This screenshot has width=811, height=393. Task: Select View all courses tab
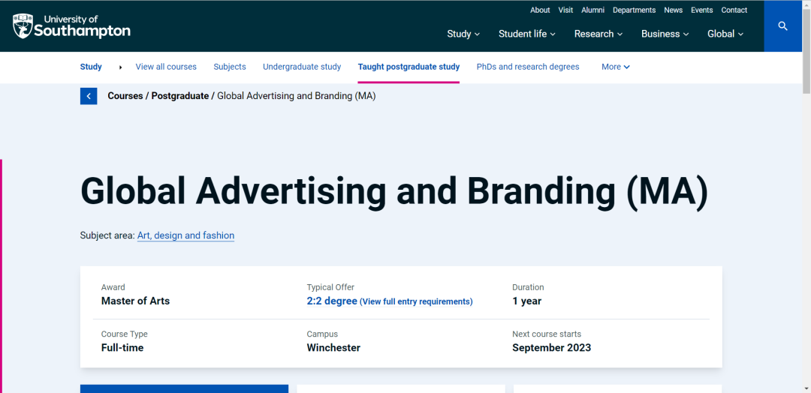tap(166, 67)
